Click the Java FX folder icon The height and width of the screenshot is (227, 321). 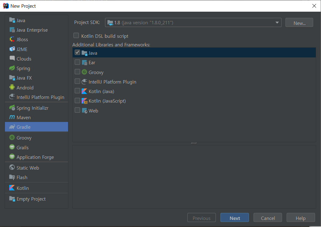(x=12, y=78)
